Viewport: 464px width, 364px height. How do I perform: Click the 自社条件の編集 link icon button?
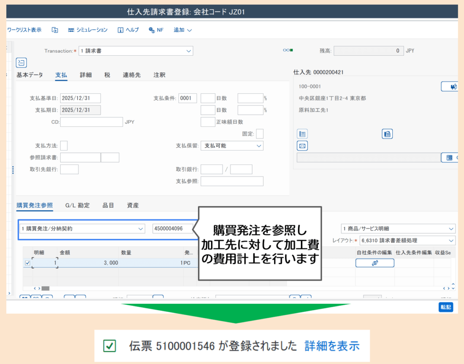point(375,263)
